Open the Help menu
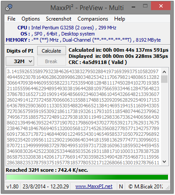Screen dimensions: 175x195 pyautogui.click(x=119, y=19)
